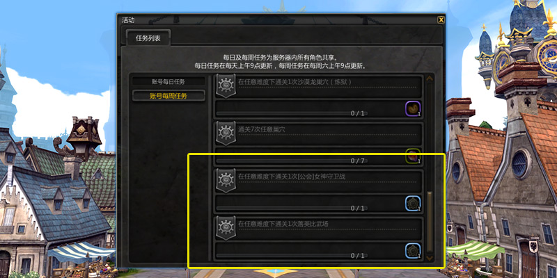Click the scroll up arrow of quest list
This screenshot has height=278, width=557.
point(430,79)
